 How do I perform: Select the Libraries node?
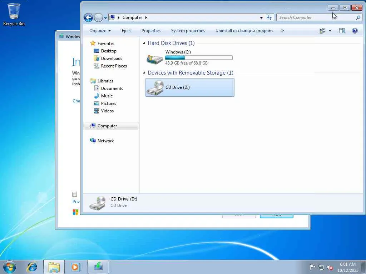(105, 81)
